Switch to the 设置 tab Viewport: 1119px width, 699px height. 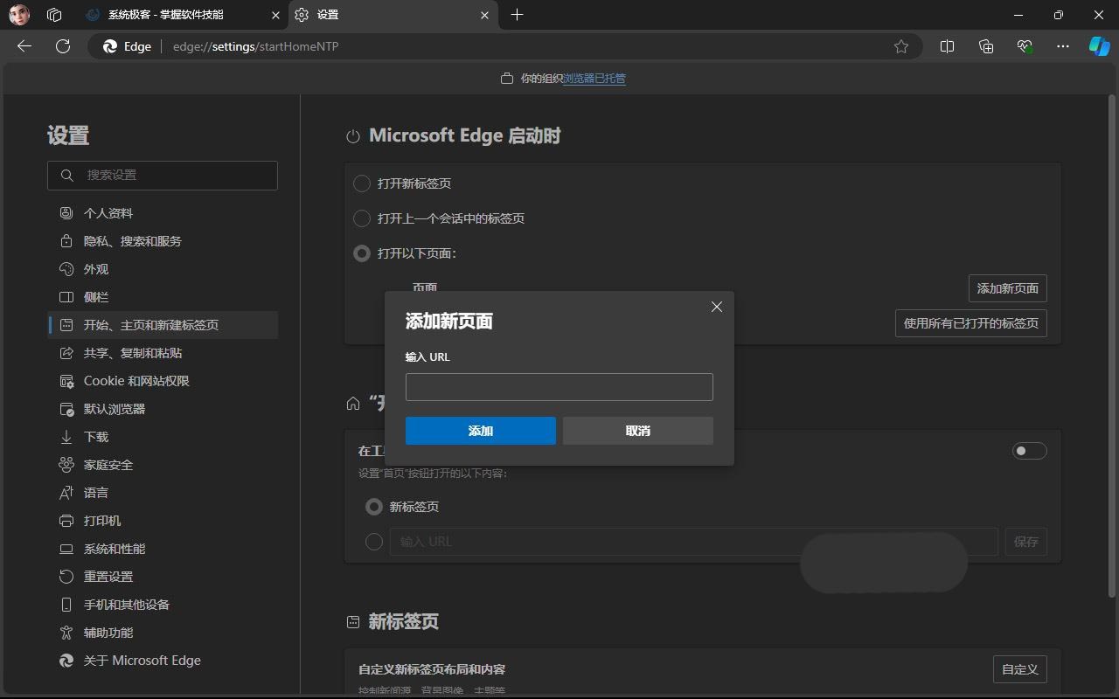(393, 15)
